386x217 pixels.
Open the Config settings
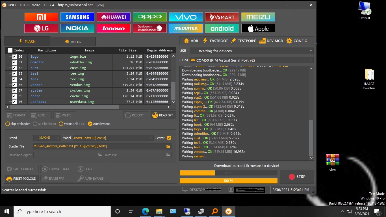297,41
